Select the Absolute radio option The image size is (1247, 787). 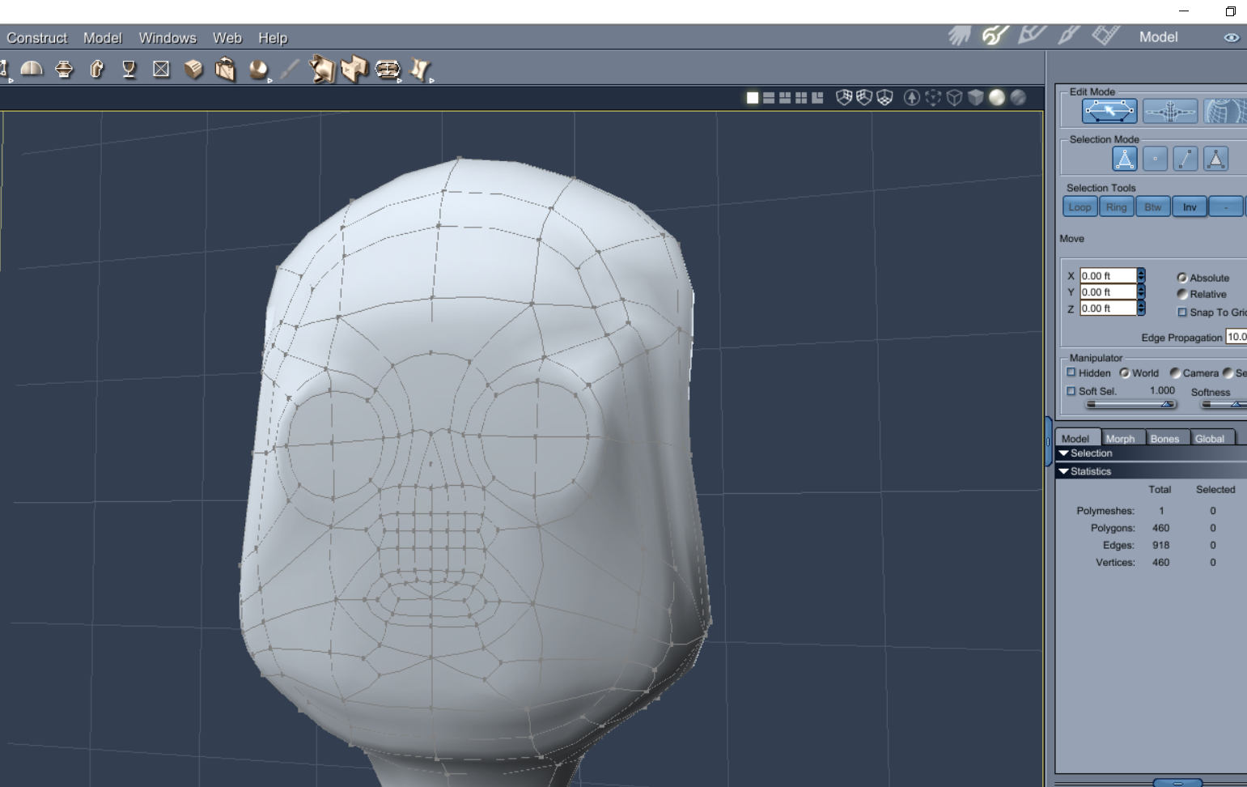[x=1181, y=278]
